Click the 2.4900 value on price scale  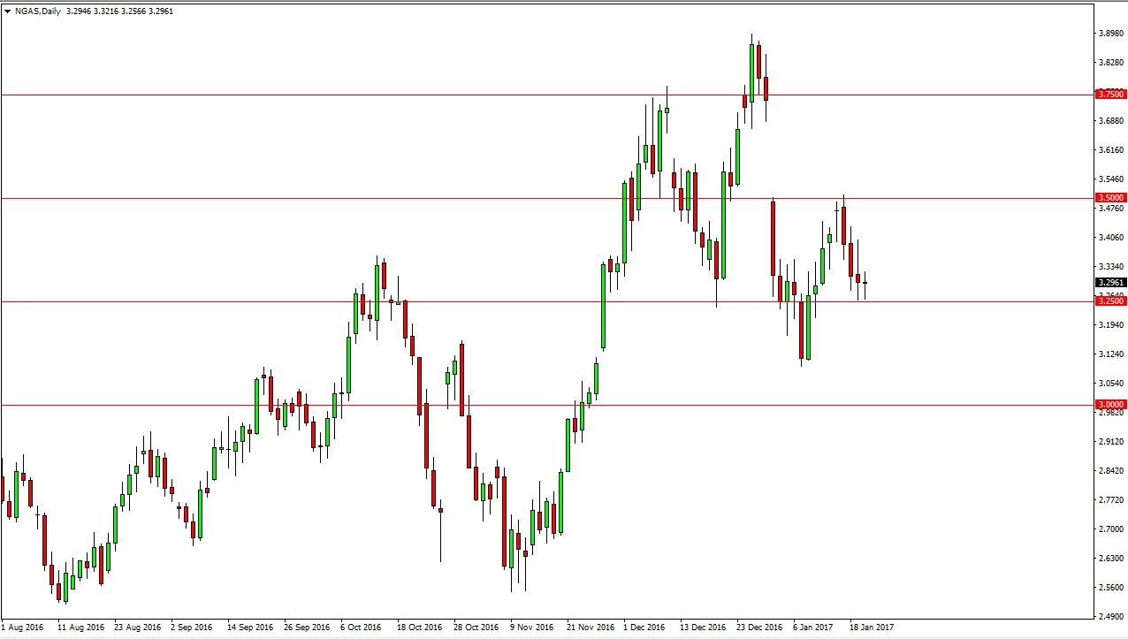click(1110, 617)
